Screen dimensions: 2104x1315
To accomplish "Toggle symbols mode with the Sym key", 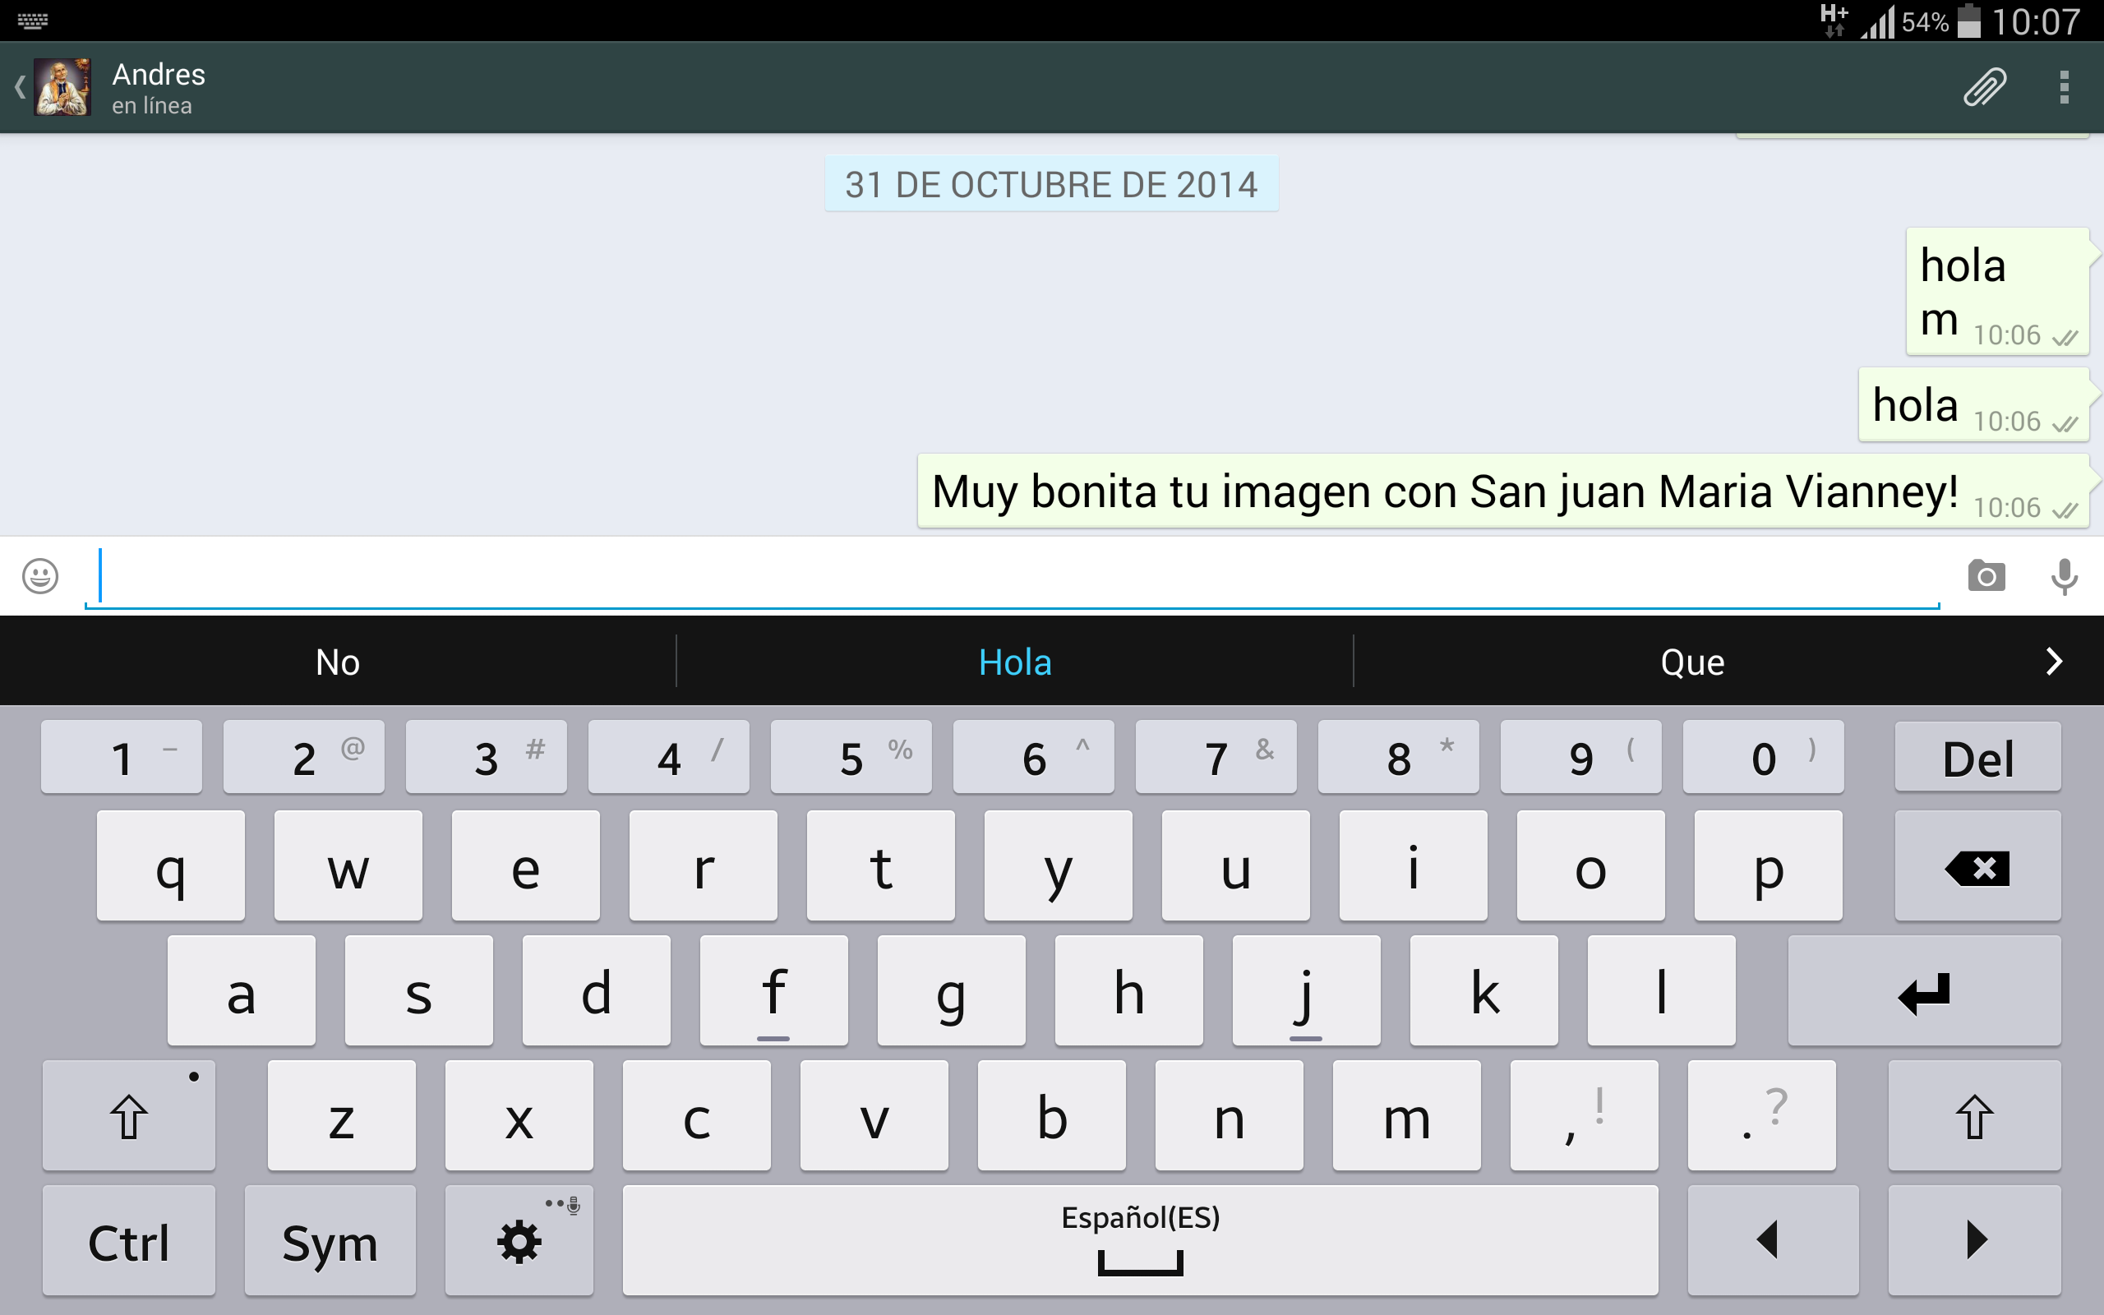I will point(330,1240).
